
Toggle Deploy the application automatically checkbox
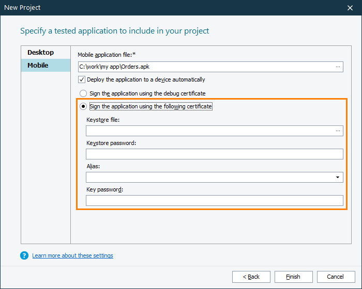[82, 79]
